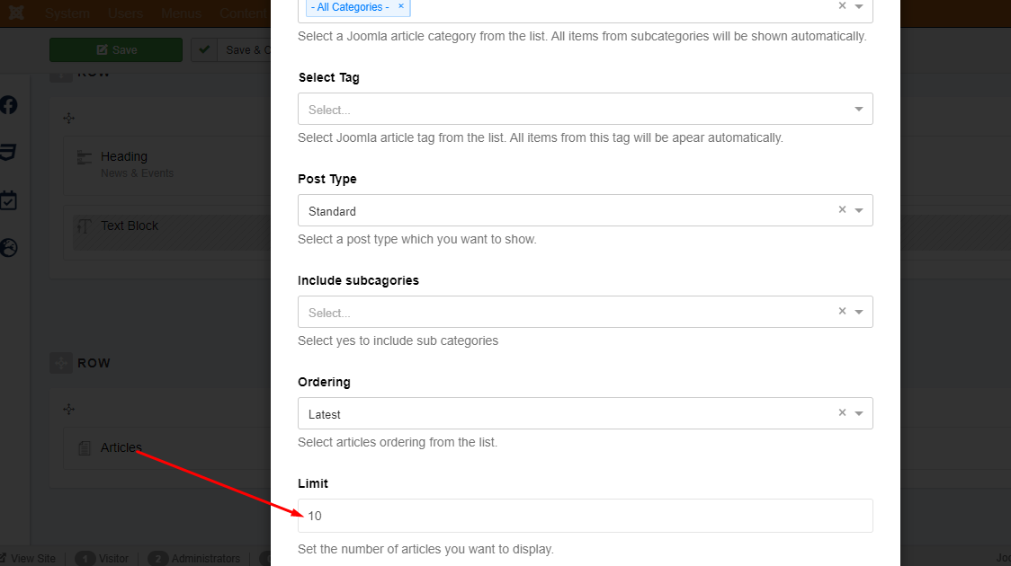Click the Articles addon document icon
This screenshot has height=566, width=1011.
(x=85, y=447)
